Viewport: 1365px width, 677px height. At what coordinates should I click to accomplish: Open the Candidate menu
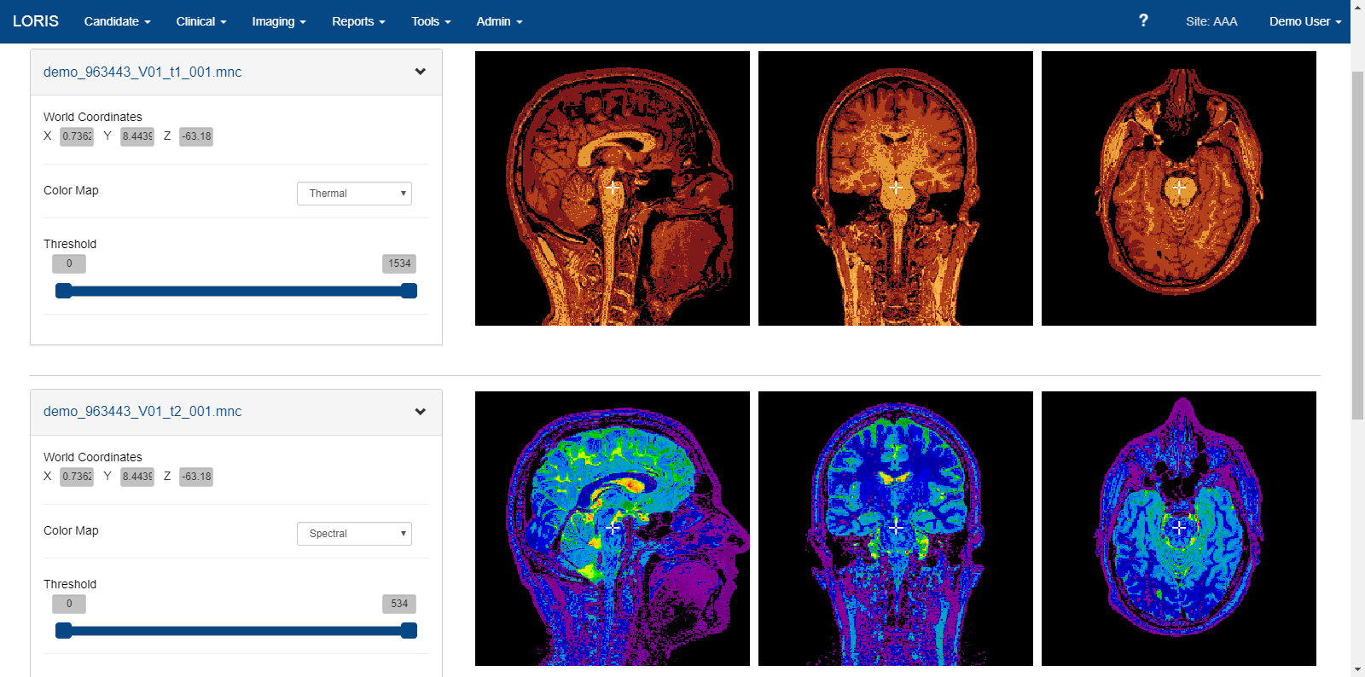(x=118, y=21)
